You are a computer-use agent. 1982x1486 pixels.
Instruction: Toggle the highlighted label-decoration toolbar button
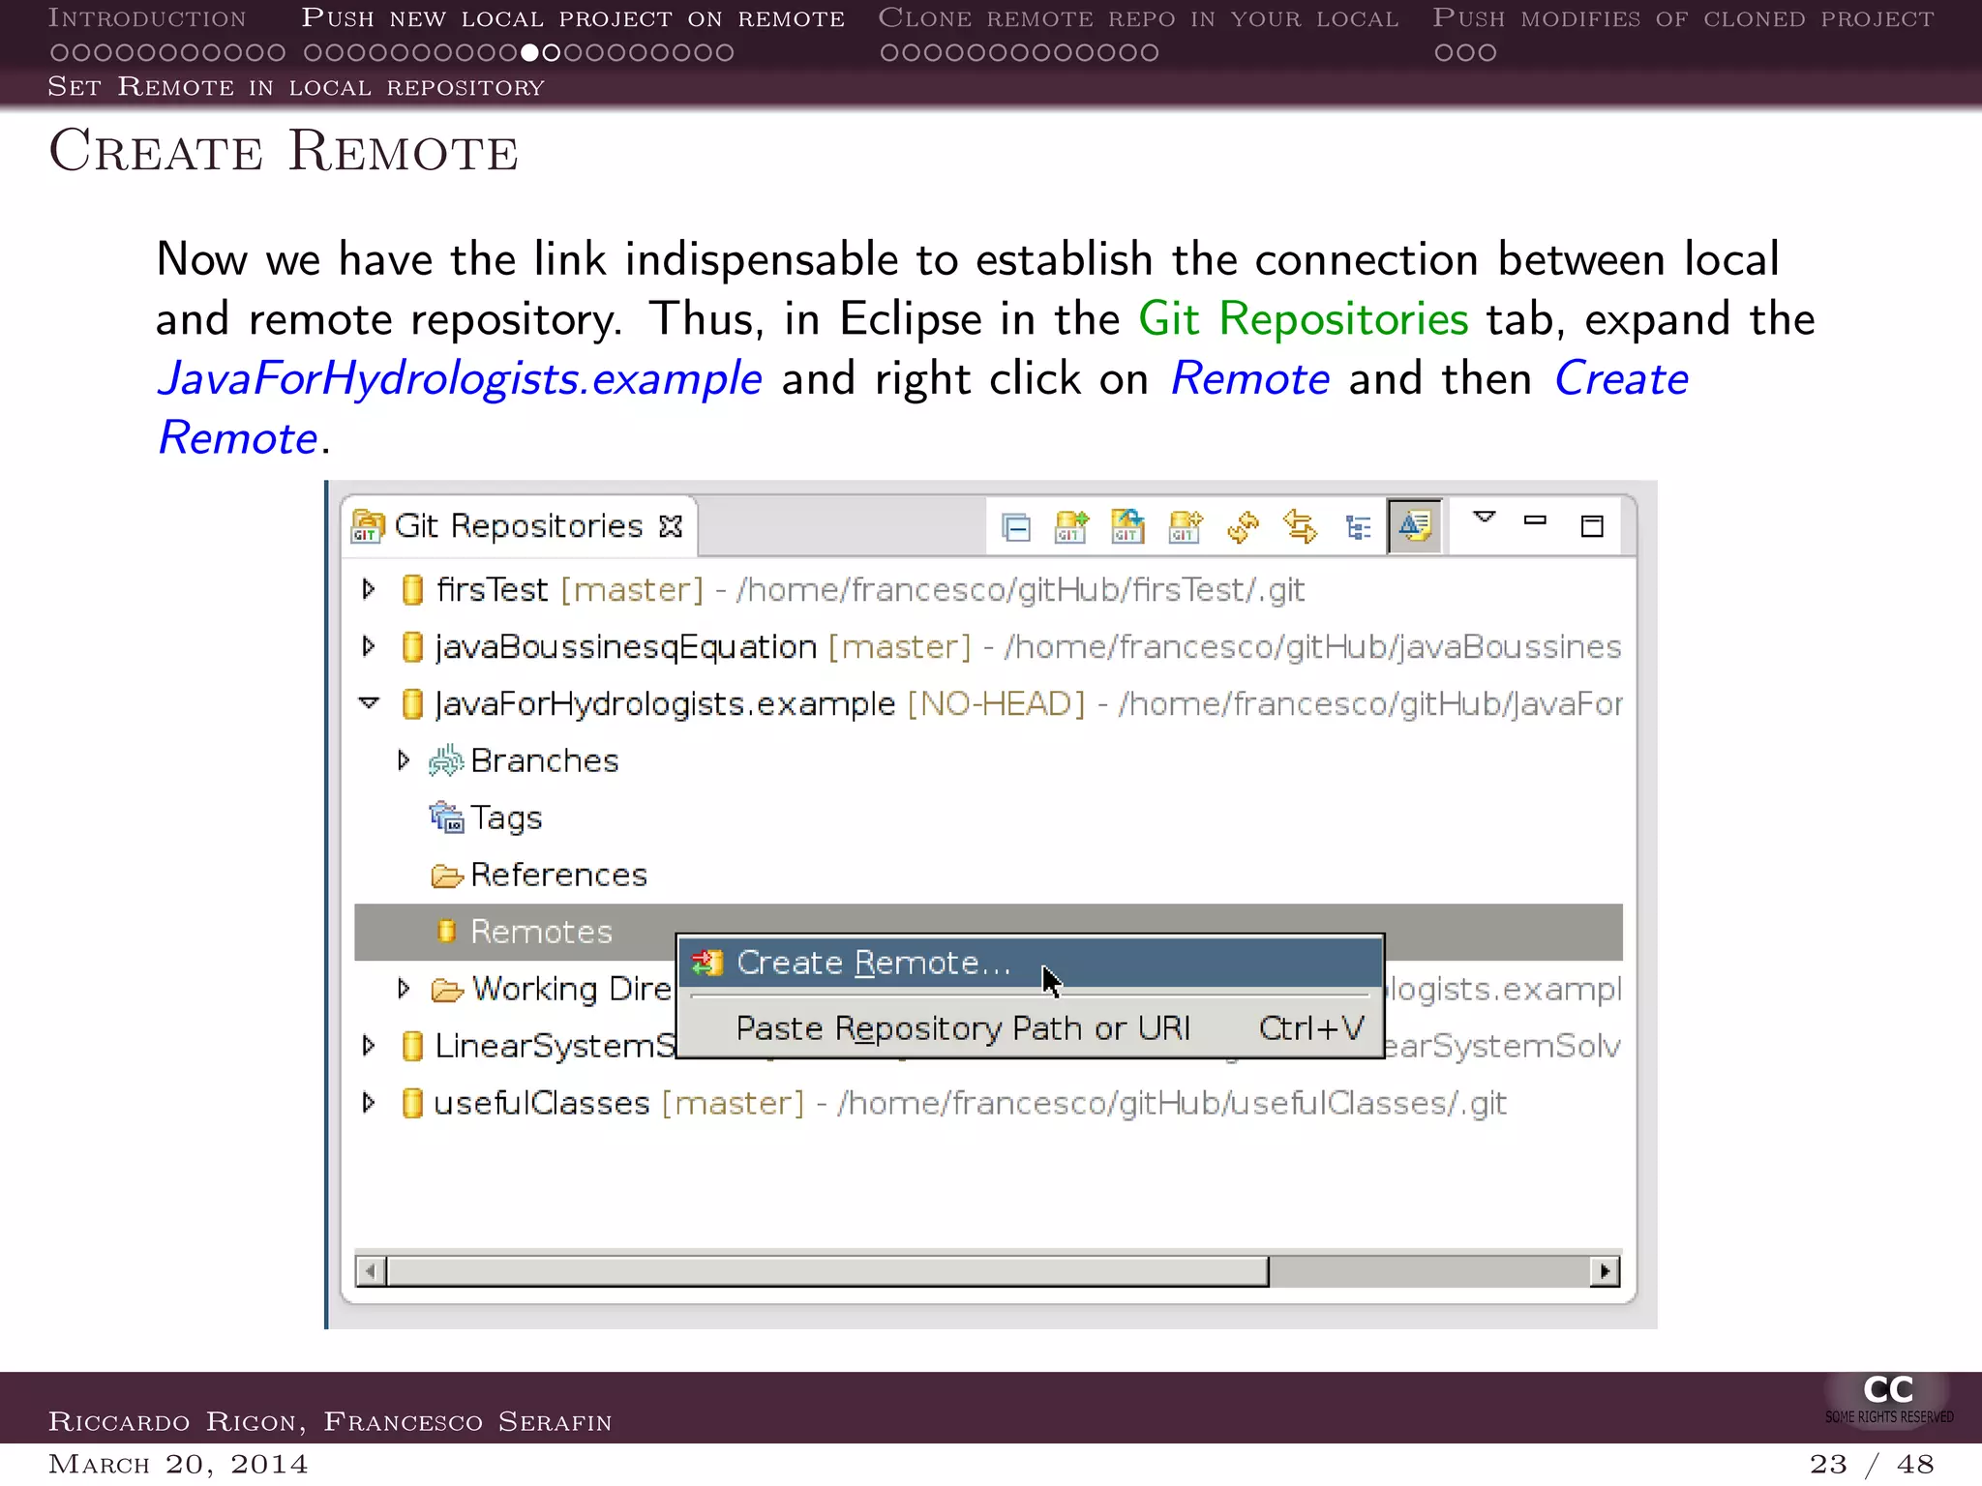click(1414, 526)
